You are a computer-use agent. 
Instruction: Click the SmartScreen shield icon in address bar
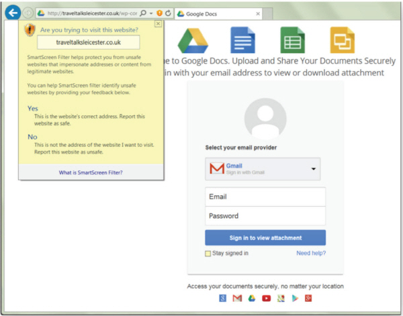click(x=160, y=13)
